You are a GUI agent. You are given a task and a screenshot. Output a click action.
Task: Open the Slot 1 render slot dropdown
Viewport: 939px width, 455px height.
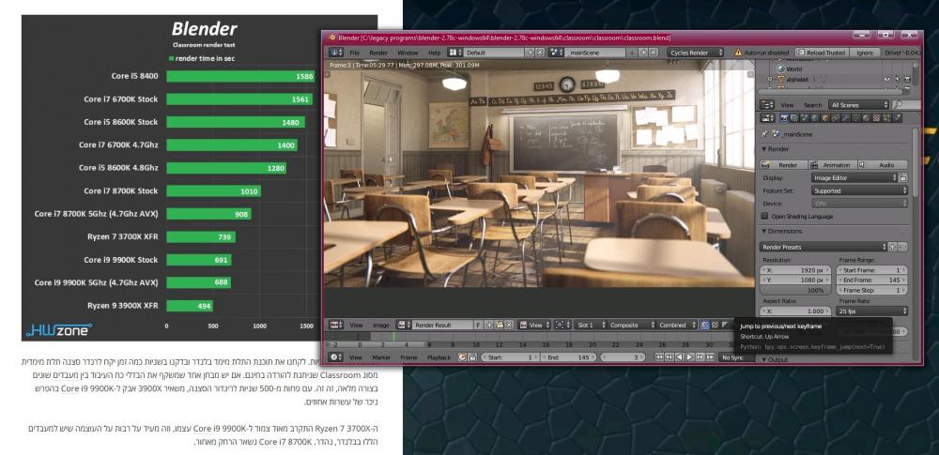[591, 326]
